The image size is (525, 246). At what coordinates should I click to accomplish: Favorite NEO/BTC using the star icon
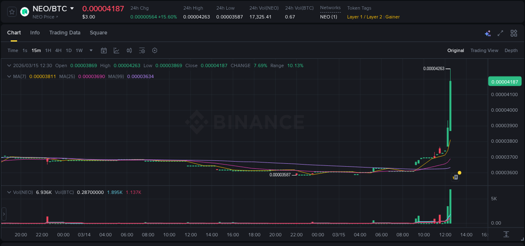tap(11, 11)
